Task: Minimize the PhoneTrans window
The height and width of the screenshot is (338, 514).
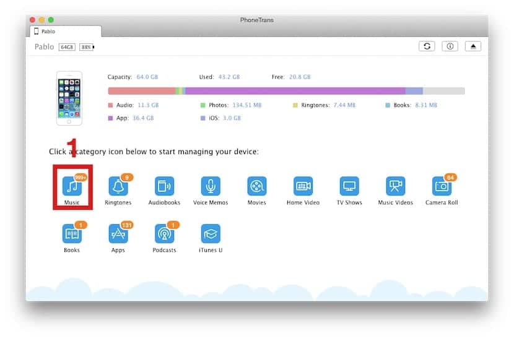Action: click(41, 20)
